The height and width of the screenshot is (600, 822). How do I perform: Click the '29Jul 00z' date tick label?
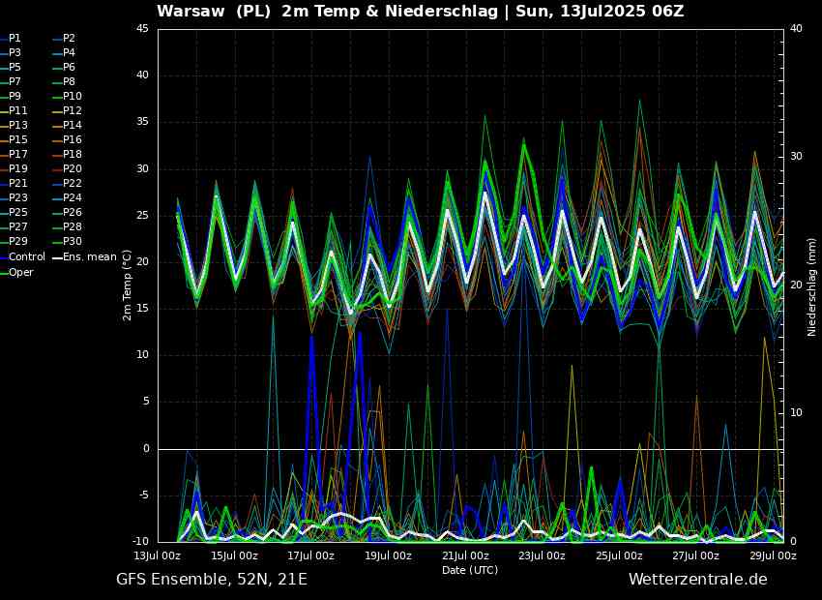(x=774, y=555)
